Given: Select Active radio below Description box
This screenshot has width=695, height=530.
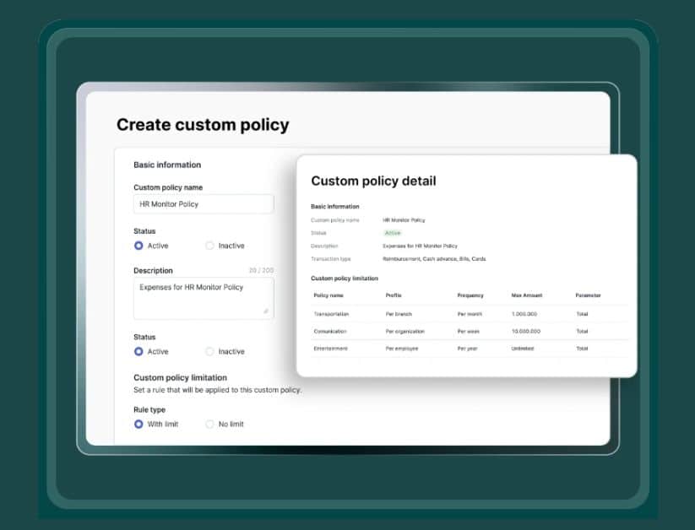Looking at the screenshot, I should 138,351.
